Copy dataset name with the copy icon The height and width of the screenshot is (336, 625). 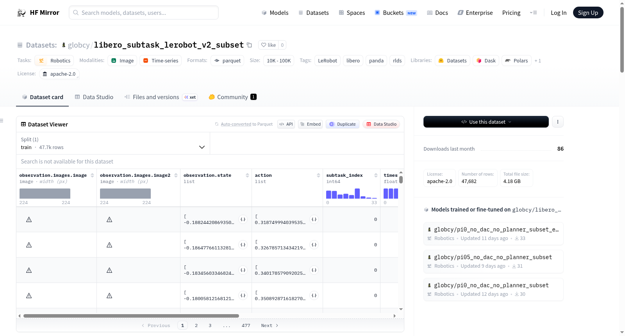(249, 45)
